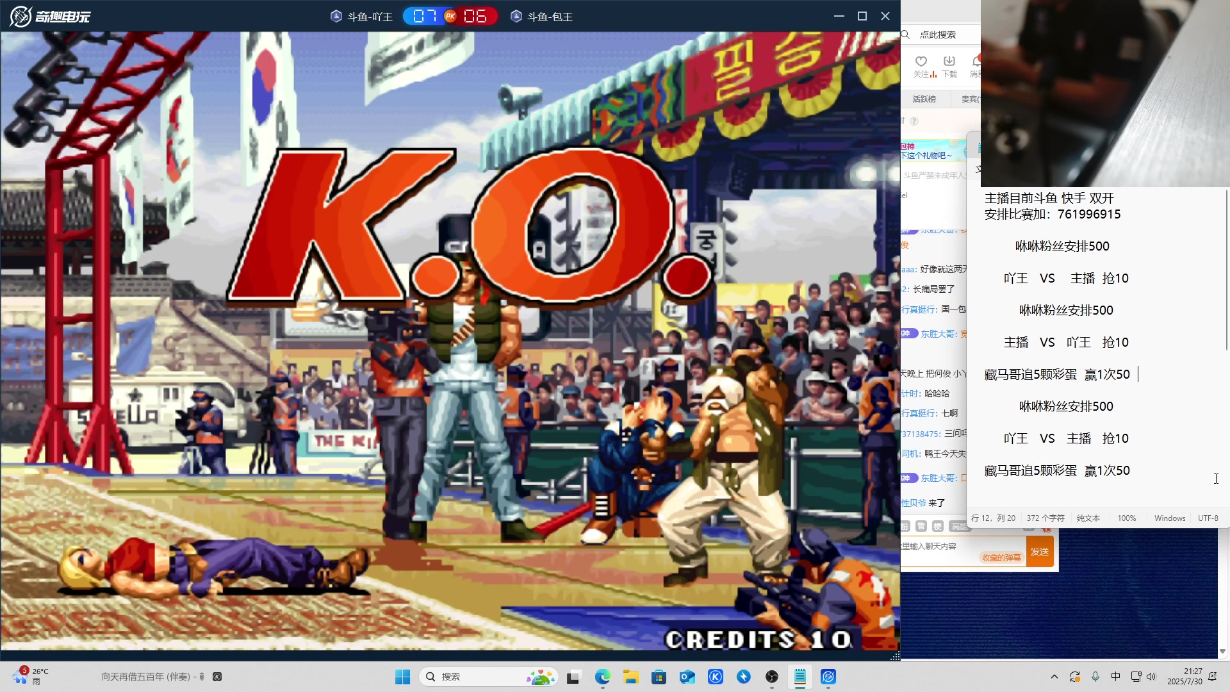Viewport: 1230px width, 692px height.
Task: Open the clock showing 21:27 2025/7/30
Action: coord(1184,677)
